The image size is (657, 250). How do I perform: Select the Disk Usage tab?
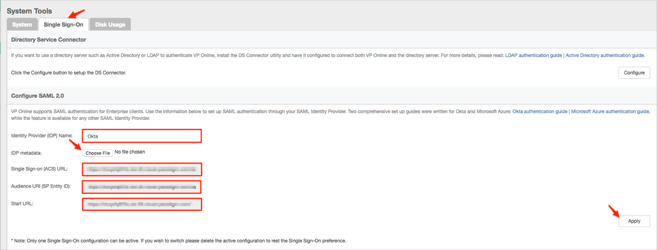coord(110,25)
